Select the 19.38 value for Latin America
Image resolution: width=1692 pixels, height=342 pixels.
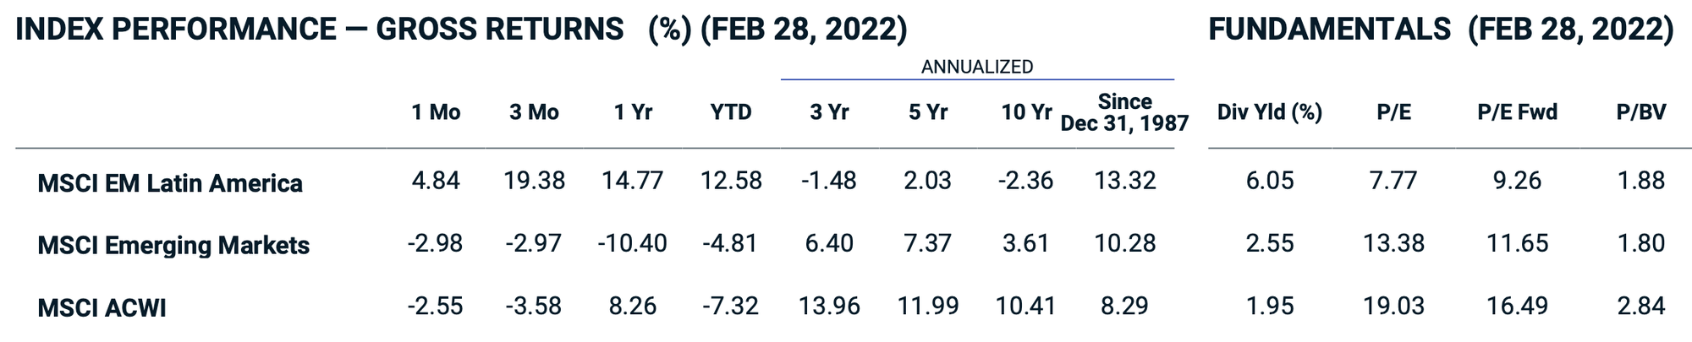point(534,181)
